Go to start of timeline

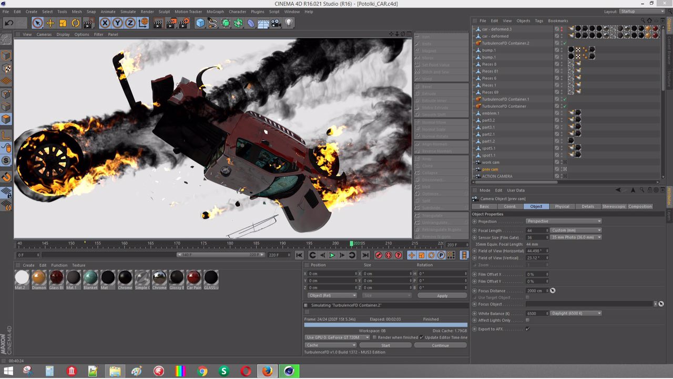[x=299, y=255]
